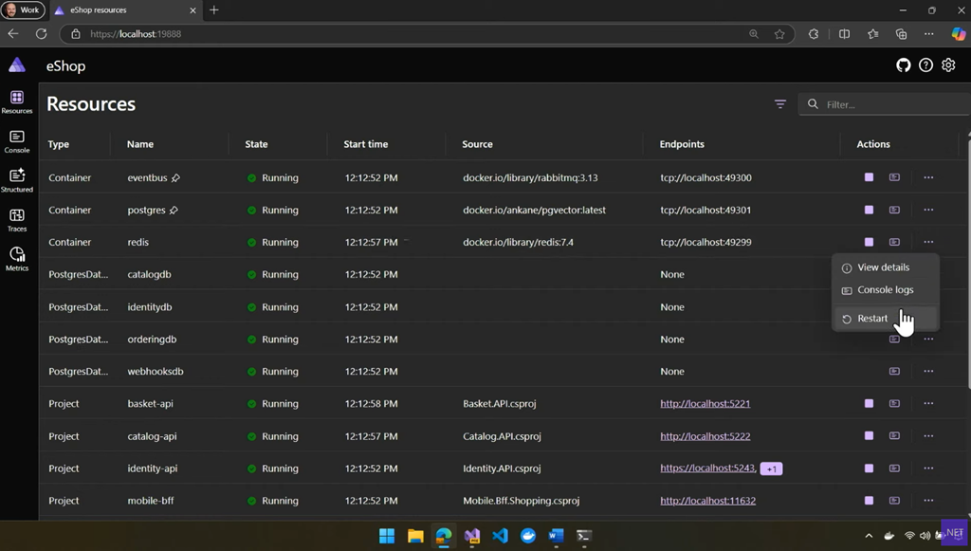Open the resource filter options icon

tap(780, 104)
